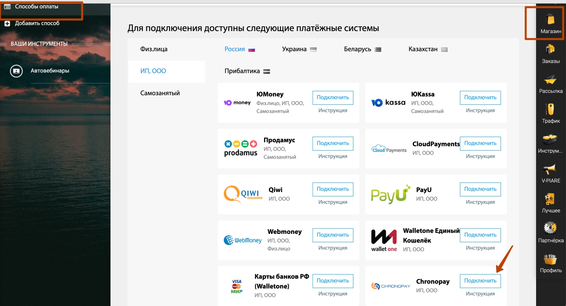The height and width of the screenshot is (306, 566).
Task: Open the Заказы boxes icon
Action: coord(550,49)
